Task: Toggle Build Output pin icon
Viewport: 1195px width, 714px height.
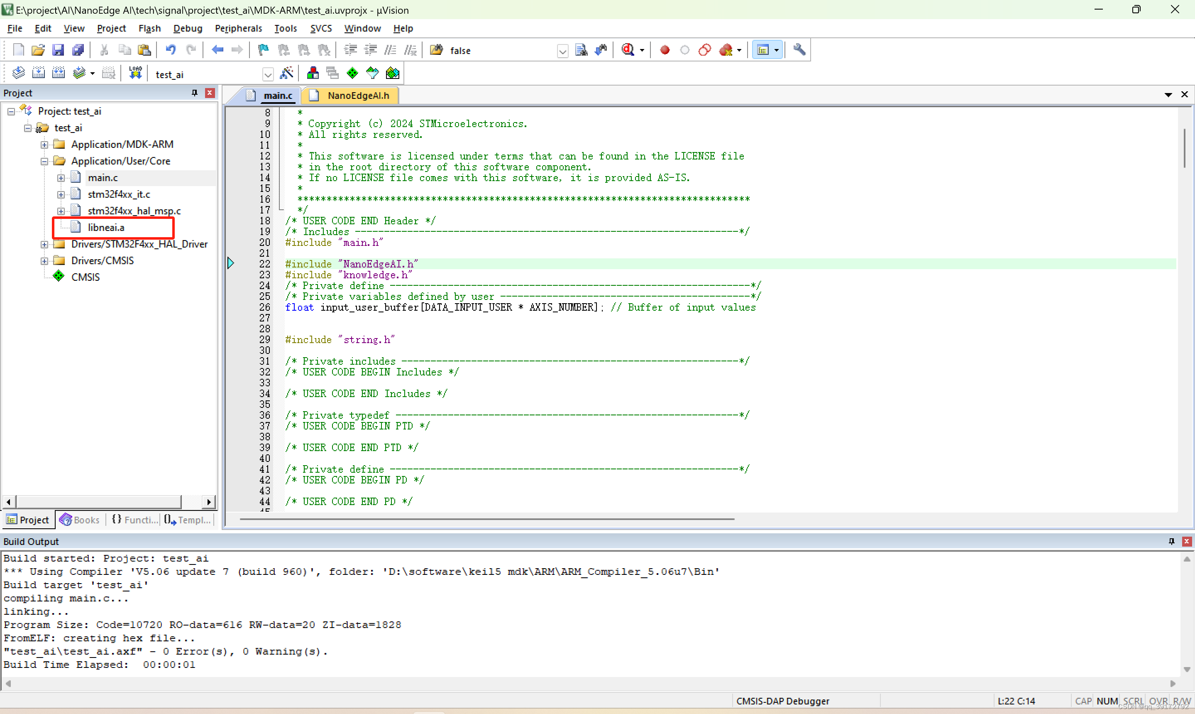Action: coord(1171,541)
